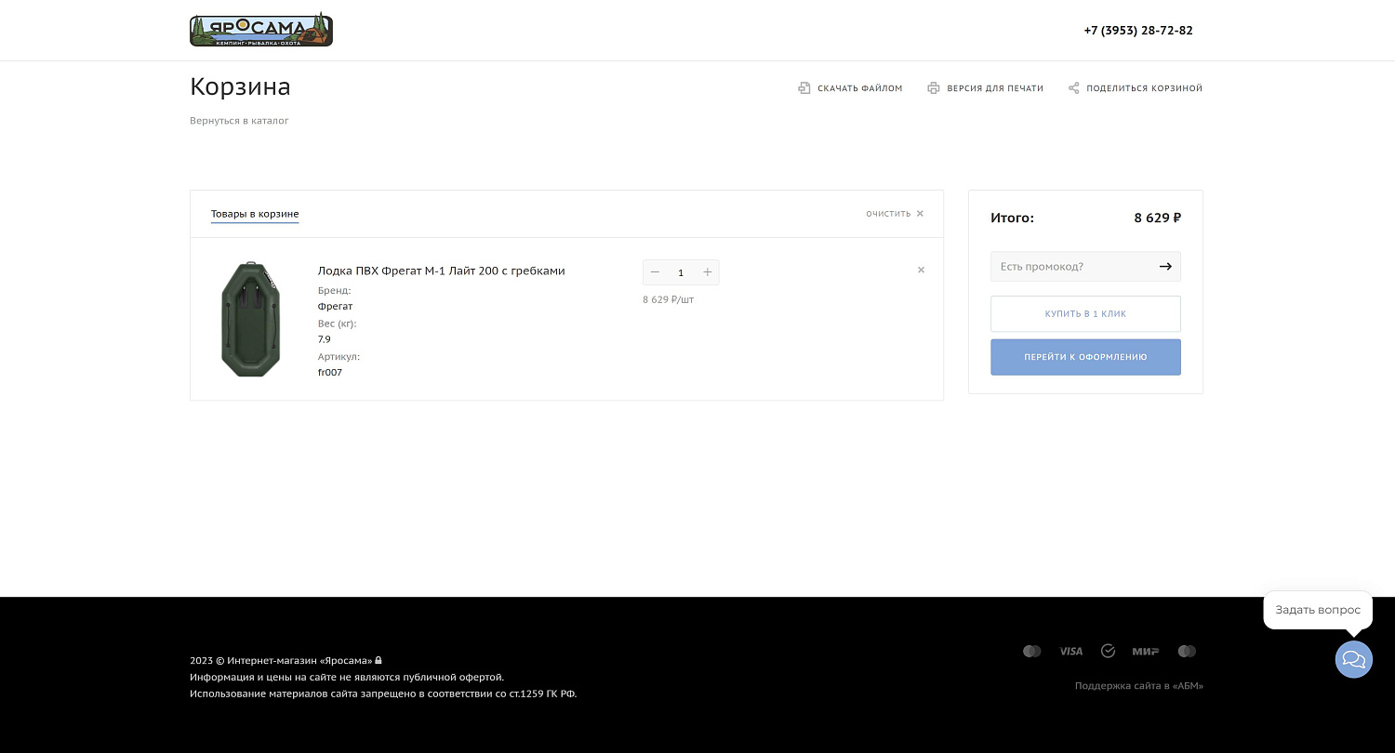Screen dimensions: 1395x753
Task: Follow the Вернуться в каталог link
Action: pos(239,121)
